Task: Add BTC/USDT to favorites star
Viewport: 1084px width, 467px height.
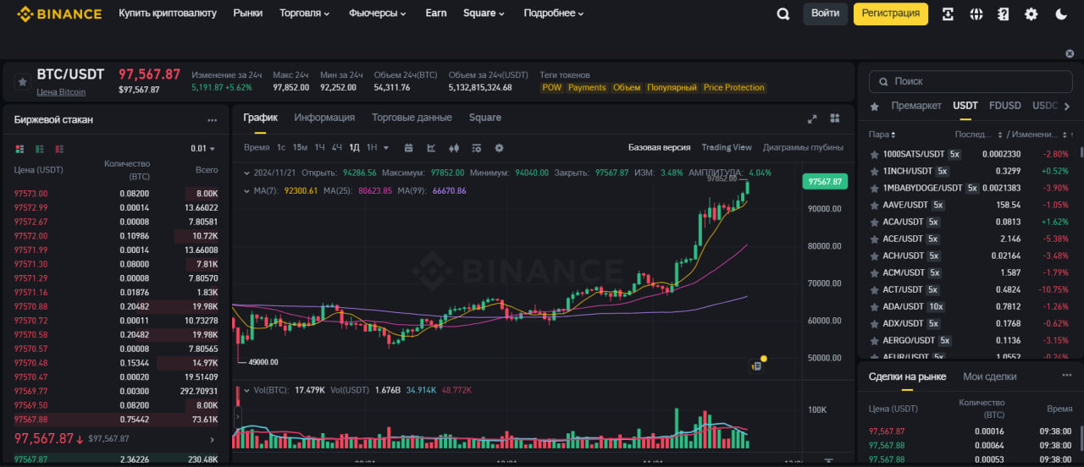Action: pos(22,81)
